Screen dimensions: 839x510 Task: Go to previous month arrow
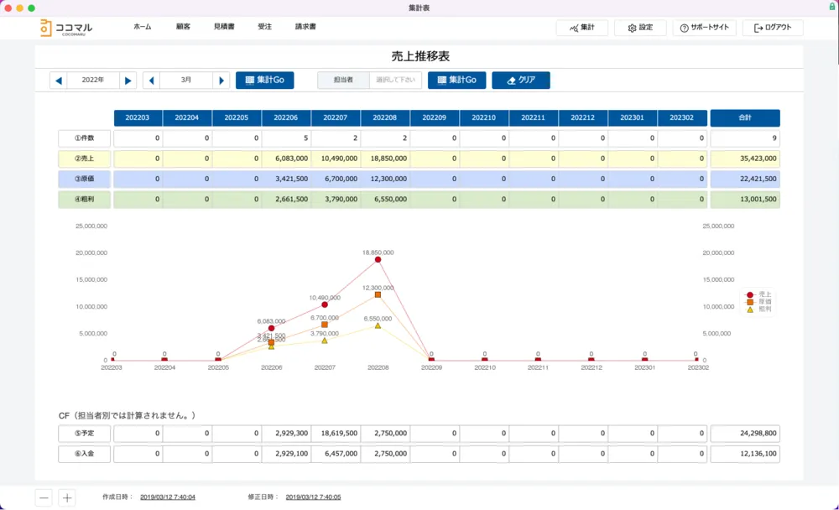151,81
